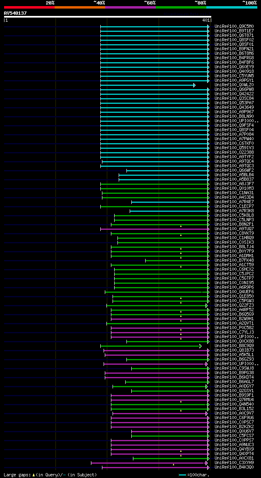261x478 pixels.
Task: Open the UniRef100_Q9C5M0 hit
Action: click(x=234, y=27)
